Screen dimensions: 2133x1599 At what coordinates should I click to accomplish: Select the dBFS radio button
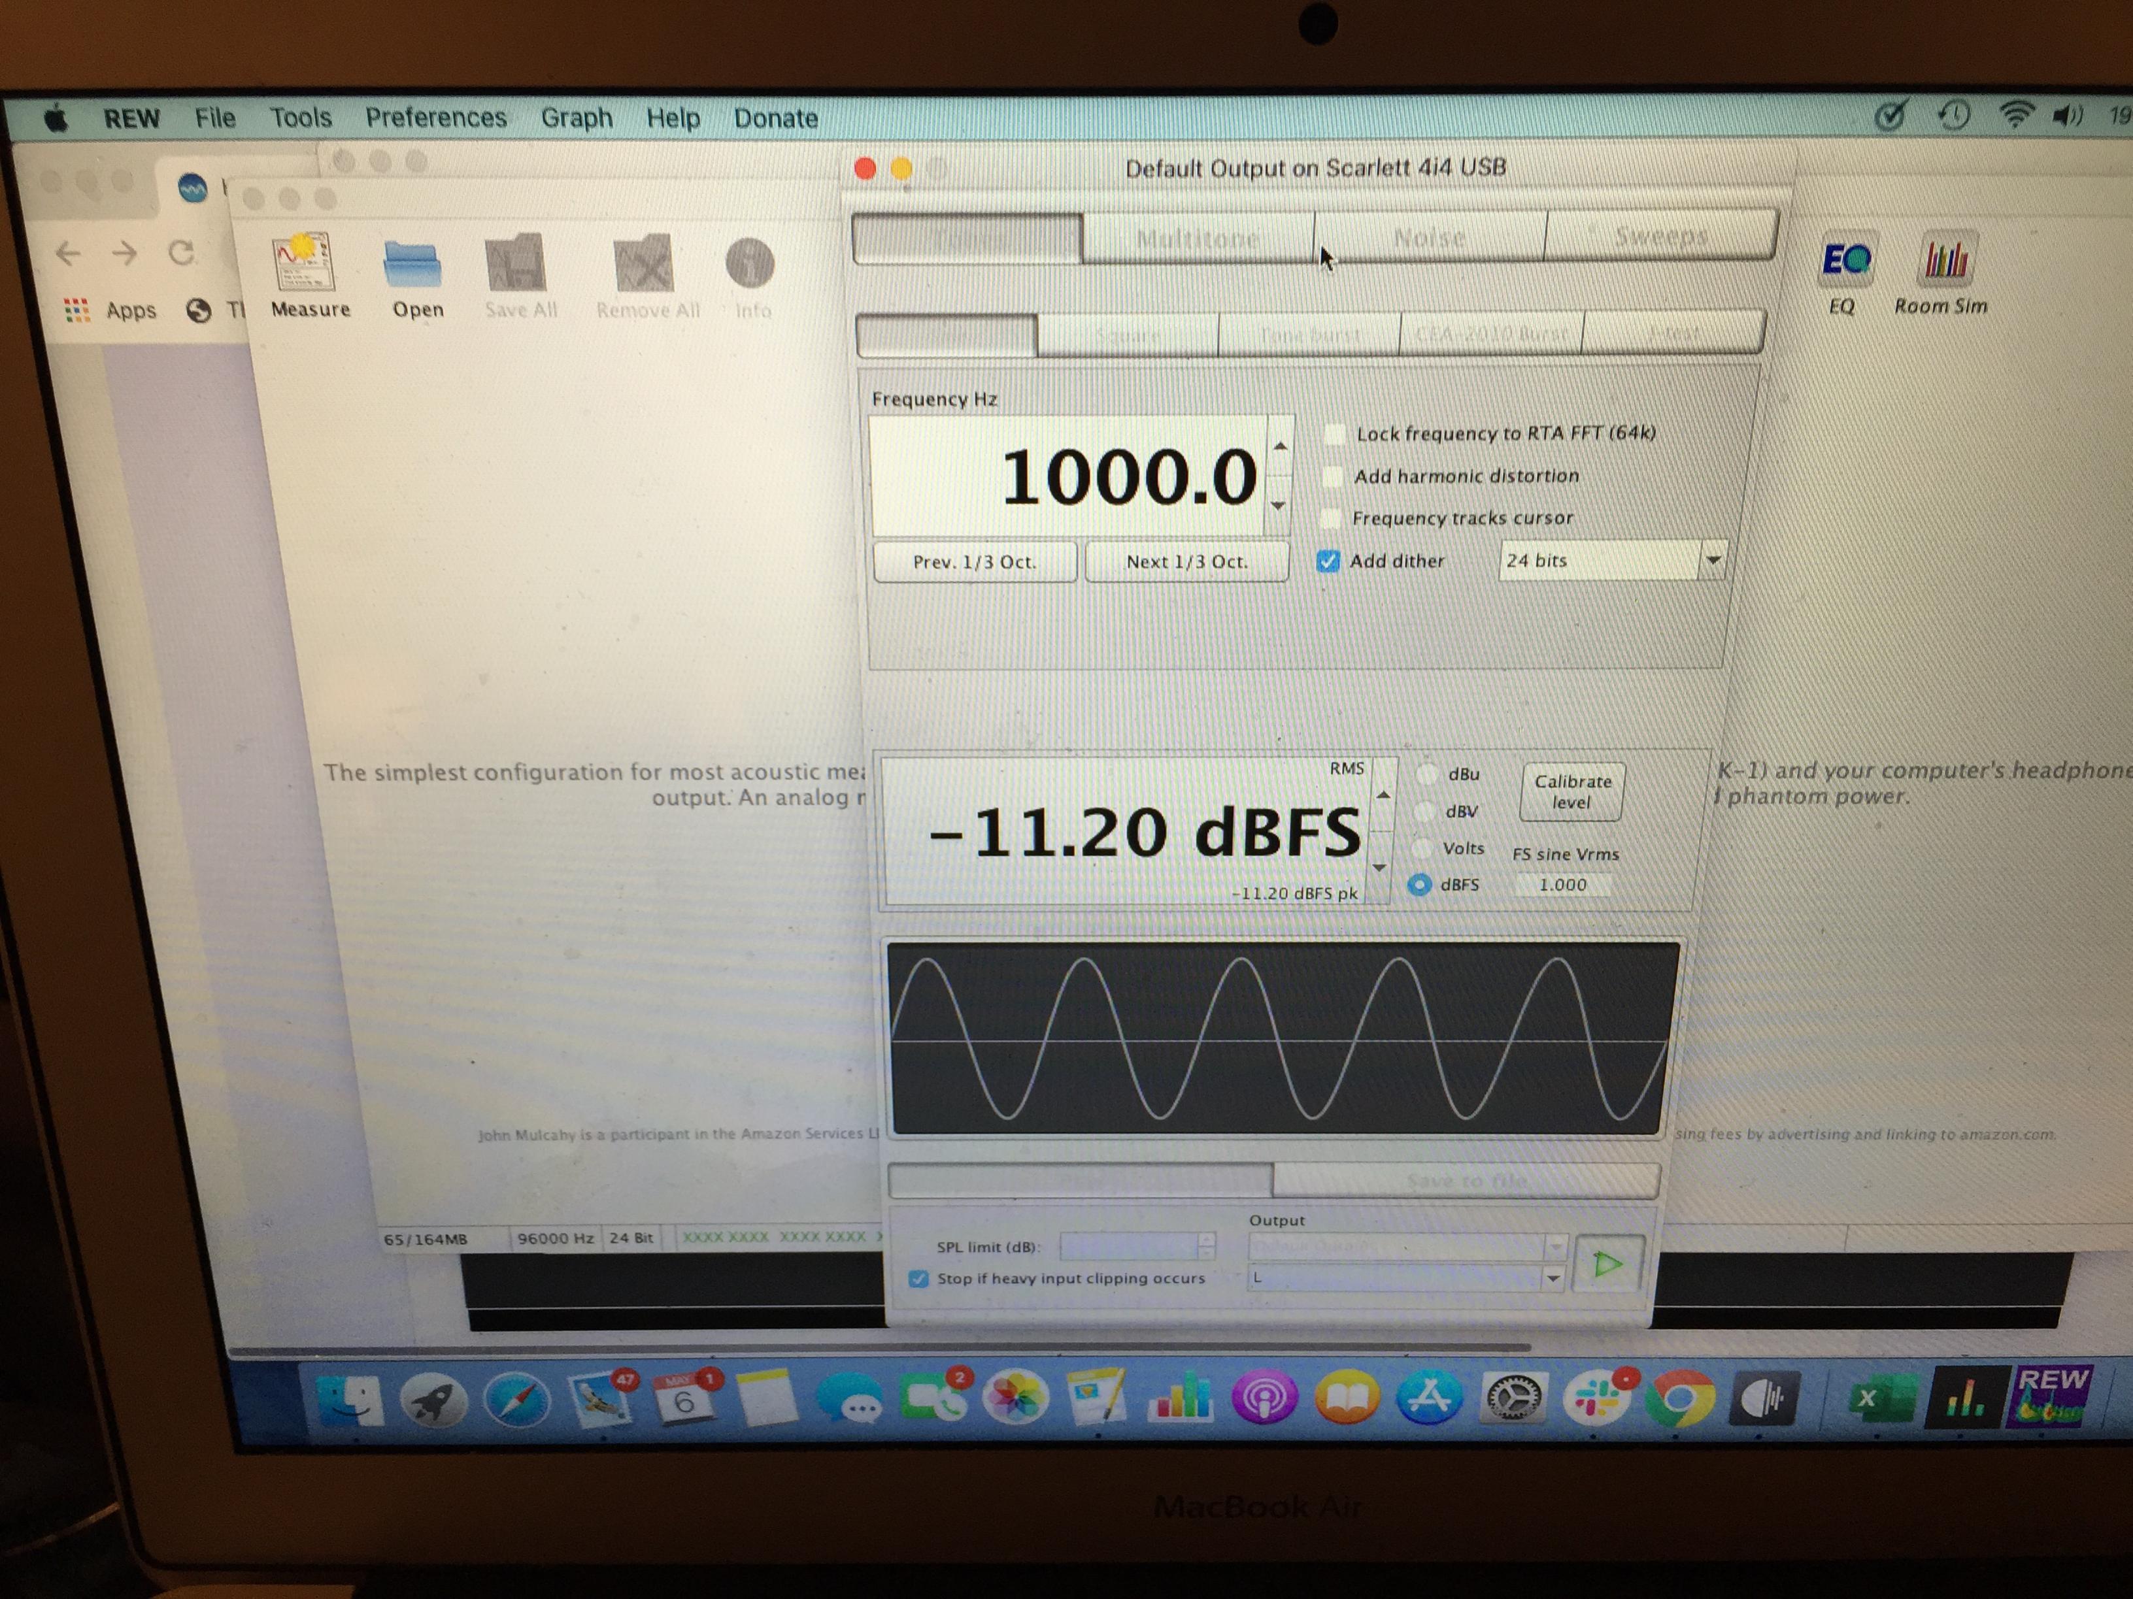[x=1419, y=885]
